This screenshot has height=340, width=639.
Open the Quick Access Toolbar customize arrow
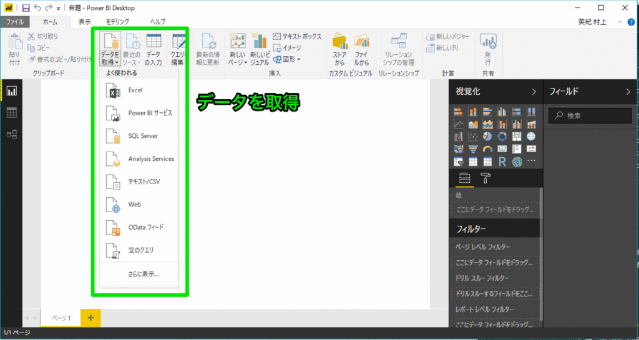click(59, 8)
